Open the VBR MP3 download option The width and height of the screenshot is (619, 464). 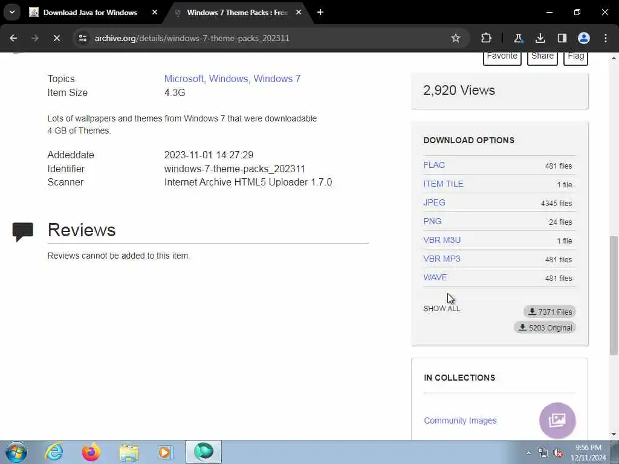click(441, 259)
